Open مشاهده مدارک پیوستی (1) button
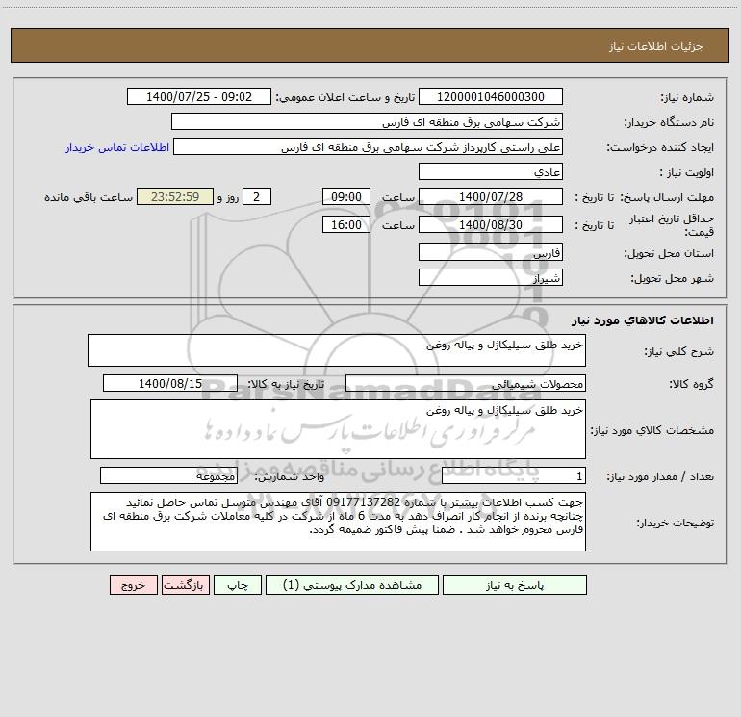 352,584
